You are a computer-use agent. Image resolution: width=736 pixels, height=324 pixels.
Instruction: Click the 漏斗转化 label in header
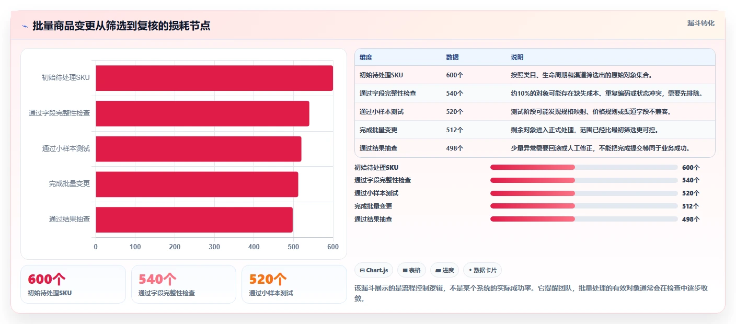[x=700, y=23]
